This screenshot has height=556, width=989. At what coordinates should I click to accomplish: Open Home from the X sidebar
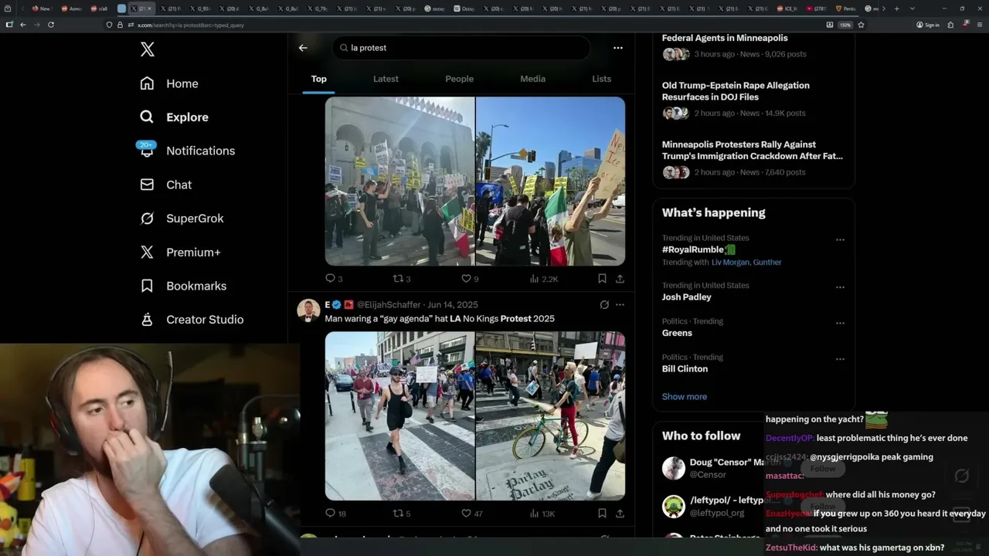pyautogui.click(x=169, y=83)
